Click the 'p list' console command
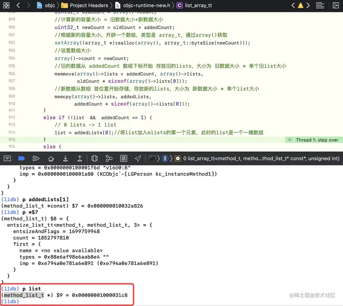Screen dimensions: 343x306 pos(31,289)
